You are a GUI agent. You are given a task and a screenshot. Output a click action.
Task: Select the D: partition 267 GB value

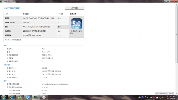point(51,74)
